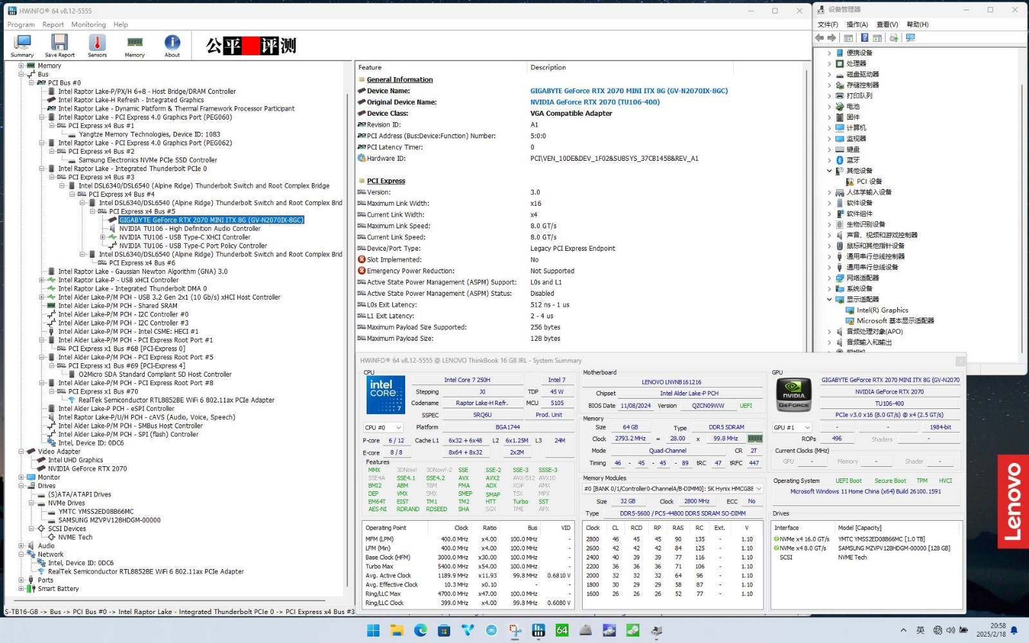Open the Report menu in HWiNFO
Image resolution: width=1029 pixels, height=643 pixels.
click(53, 24)
